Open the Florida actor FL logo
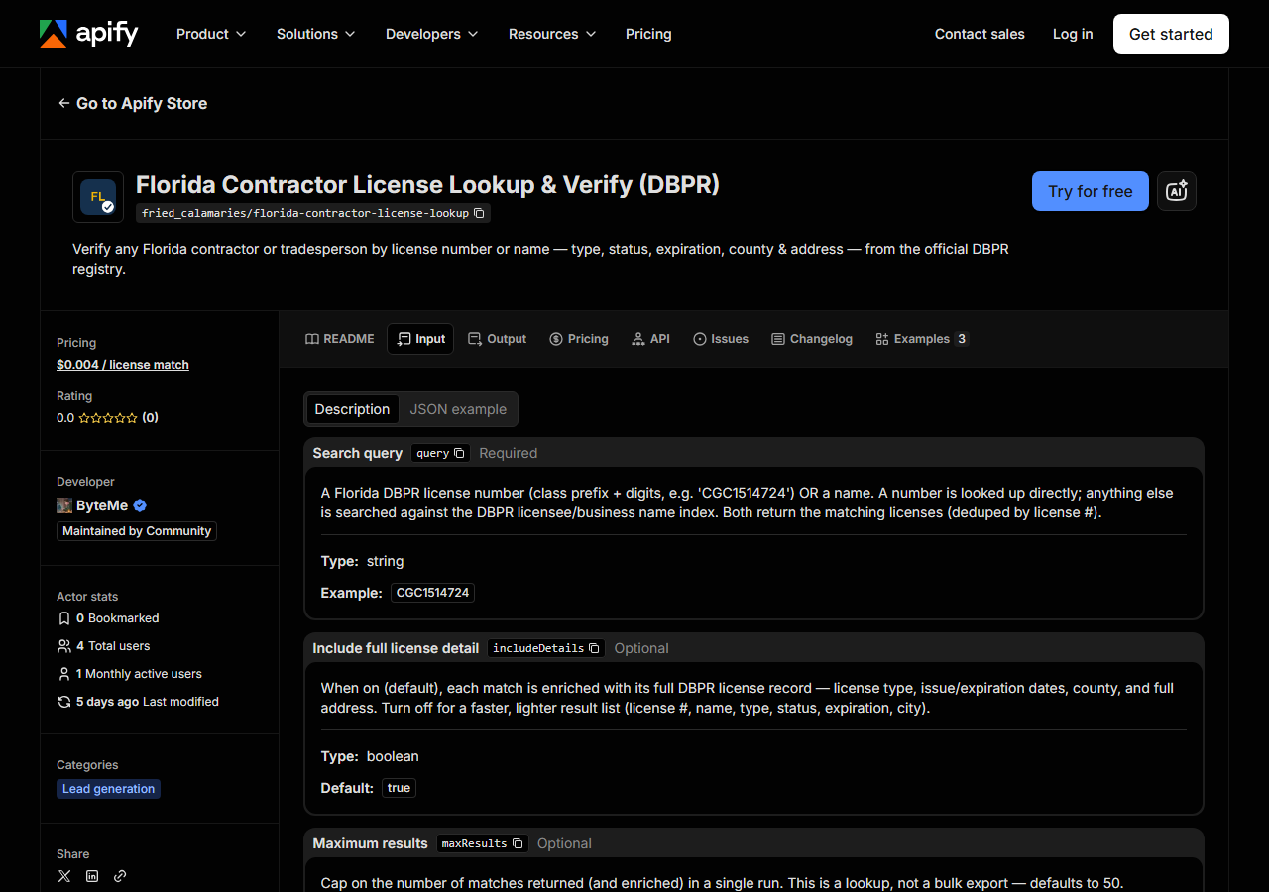This screenshot has height=892, width=1269. tap(98, 197)
